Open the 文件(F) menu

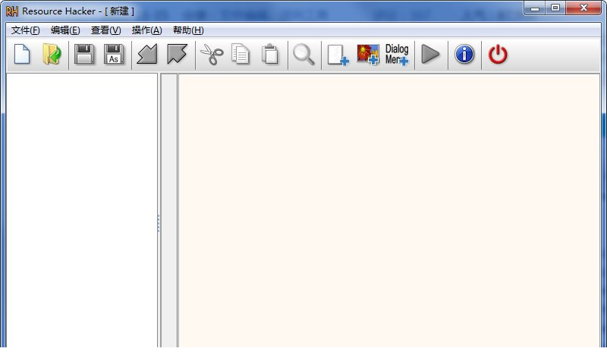(26, 30)
